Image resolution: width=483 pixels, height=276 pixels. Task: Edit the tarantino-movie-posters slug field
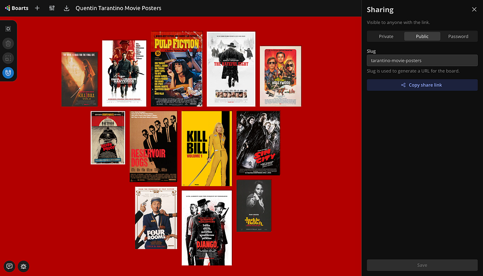click(422, 60)
